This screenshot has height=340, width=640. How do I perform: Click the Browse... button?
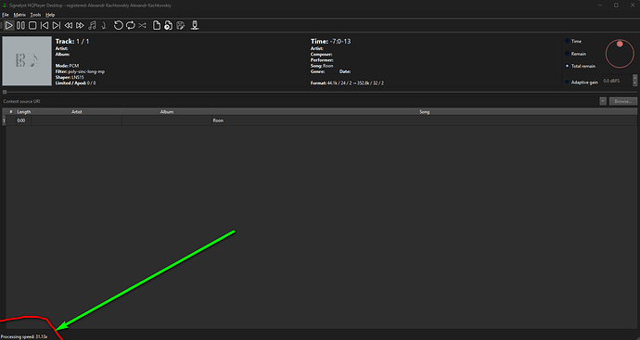click(x=623, y=101)
